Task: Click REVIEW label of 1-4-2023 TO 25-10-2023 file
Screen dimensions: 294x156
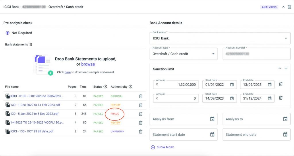Action: pyautogui.click(x=115, y=123)
